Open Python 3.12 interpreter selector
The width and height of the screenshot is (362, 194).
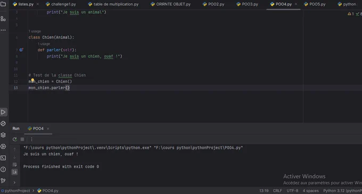[x=343, y=191]
